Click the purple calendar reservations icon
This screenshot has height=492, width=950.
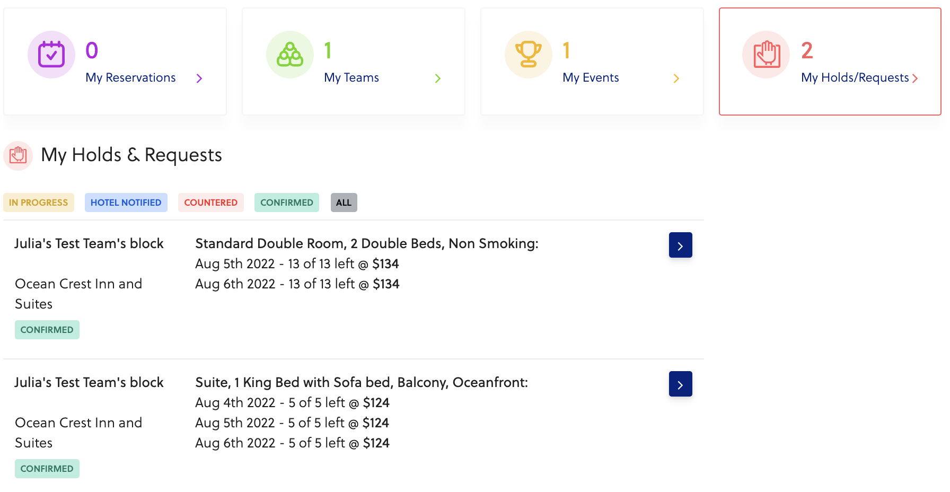point(51,55)
